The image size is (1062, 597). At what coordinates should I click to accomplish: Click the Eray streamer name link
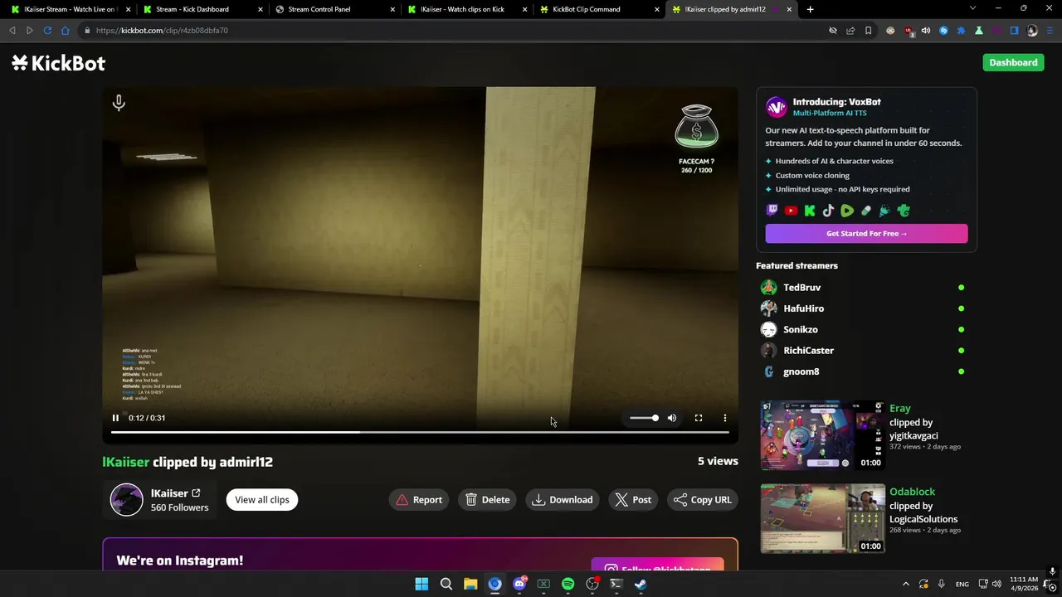coord(900,408)
